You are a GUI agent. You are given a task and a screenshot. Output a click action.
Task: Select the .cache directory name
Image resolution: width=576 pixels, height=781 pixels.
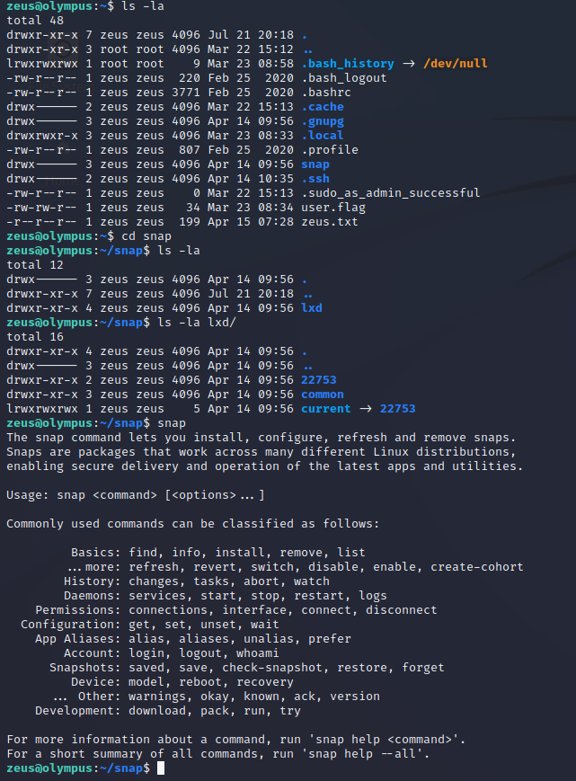point(323,107)
